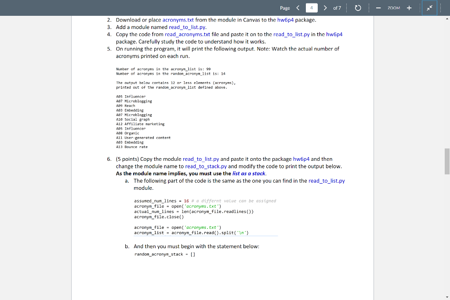
Task: Click the scrollbar up arrow
Action: [447, 18]
